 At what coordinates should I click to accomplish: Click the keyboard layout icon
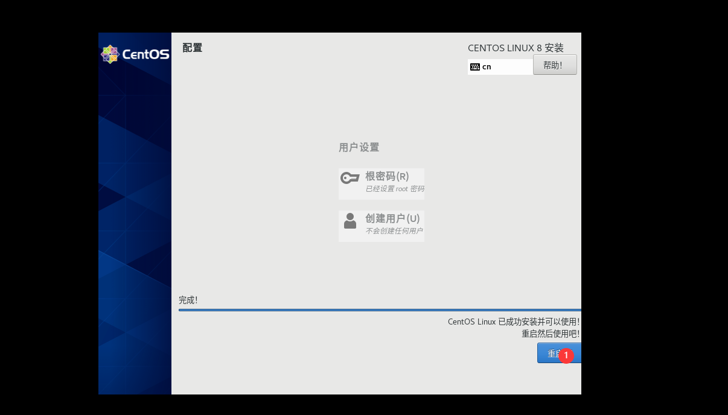point(475,67)
